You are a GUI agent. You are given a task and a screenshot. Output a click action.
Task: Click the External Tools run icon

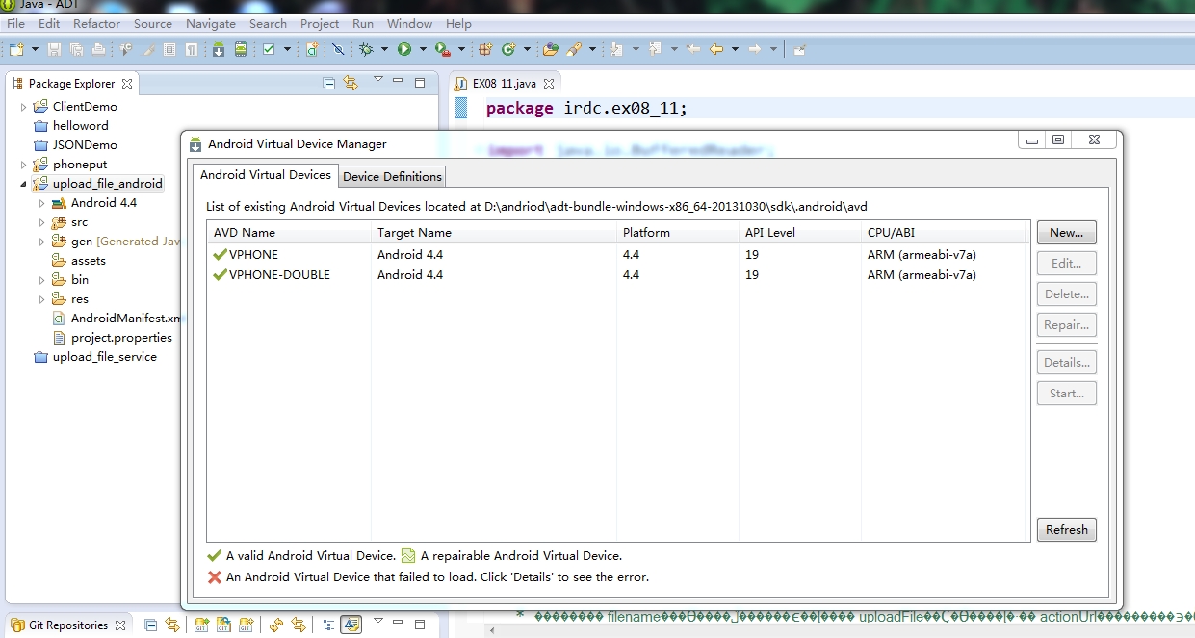pos(442,49)
